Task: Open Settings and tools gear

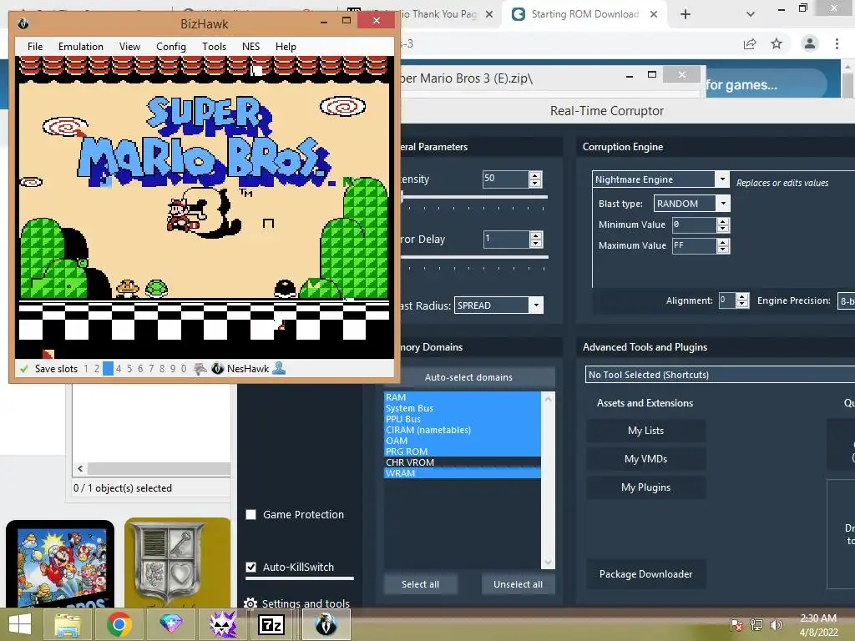Action: (x=250, y=603)
